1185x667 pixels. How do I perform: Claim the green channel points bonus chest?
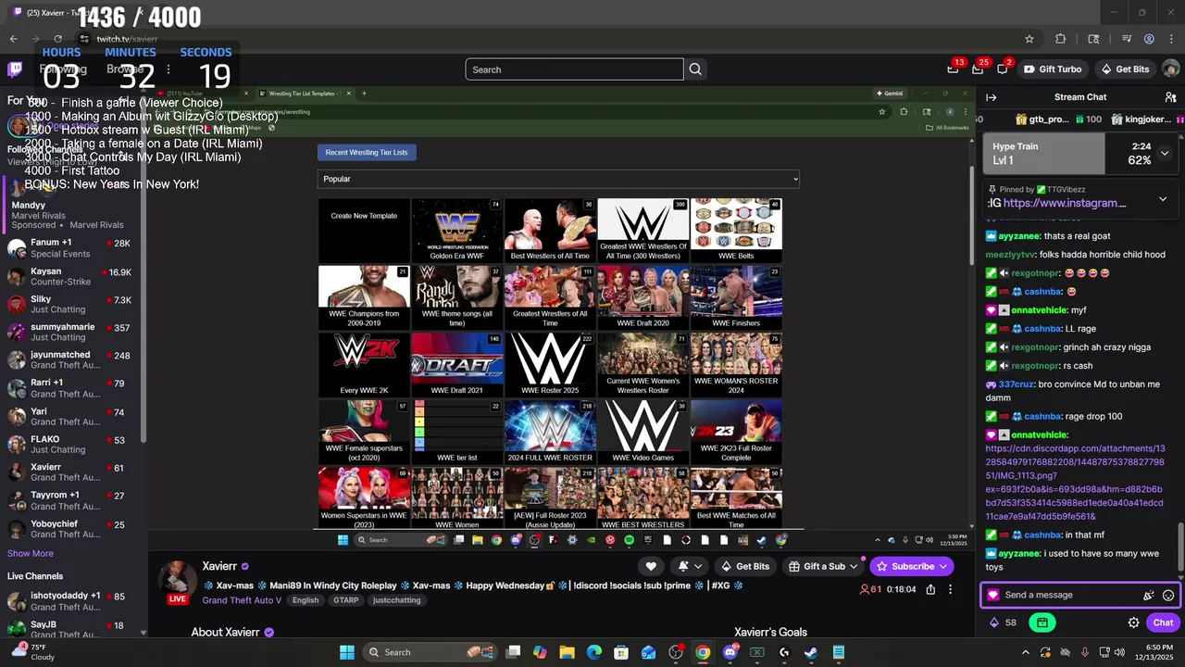point(1042,623)
